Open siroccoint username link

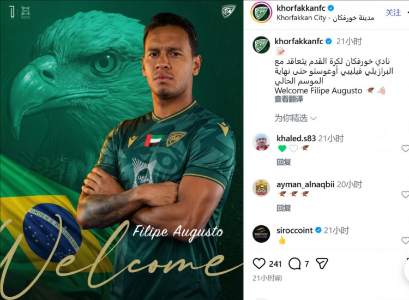(294, 230)
